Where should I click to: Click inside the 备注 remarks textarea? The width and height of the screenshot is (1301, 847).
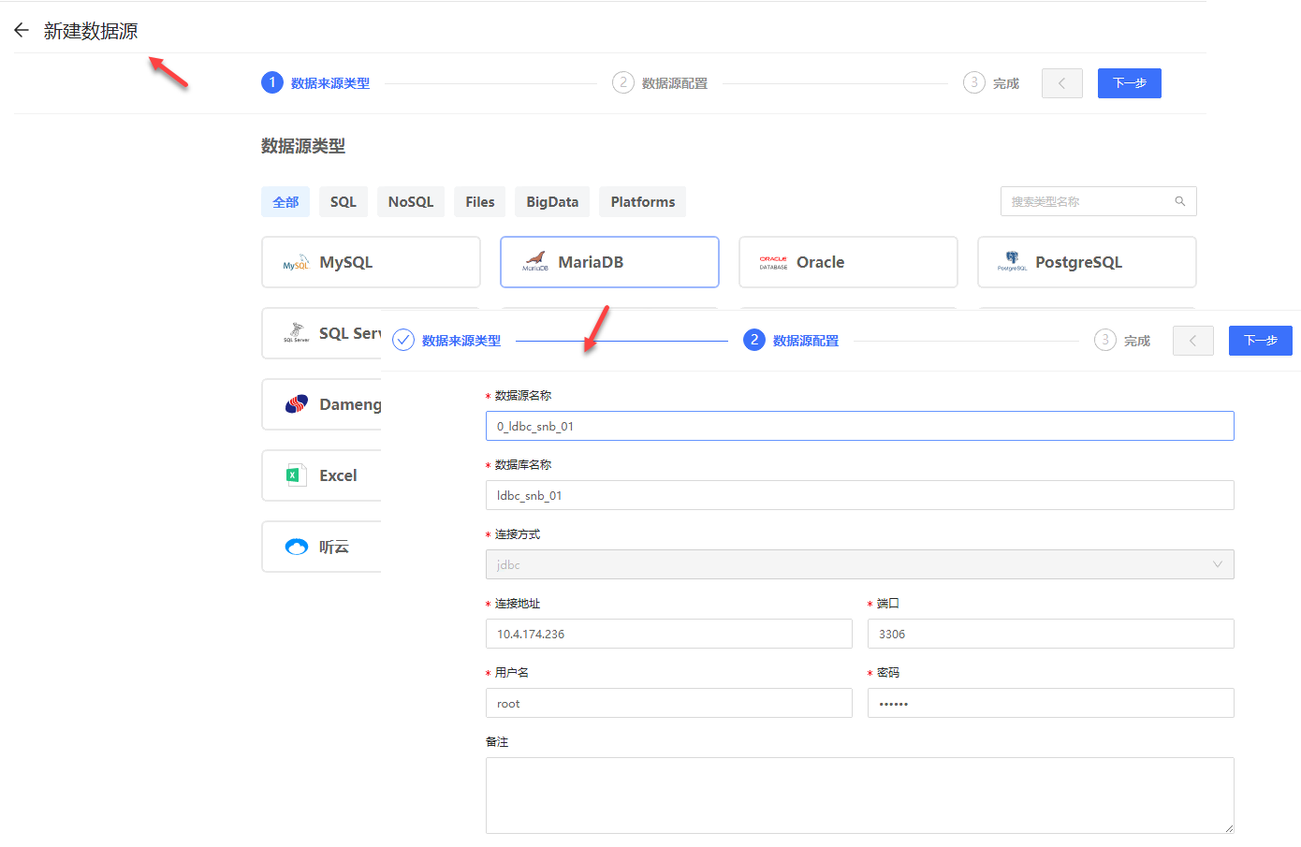pyautogui.click(x=859, y=796)
